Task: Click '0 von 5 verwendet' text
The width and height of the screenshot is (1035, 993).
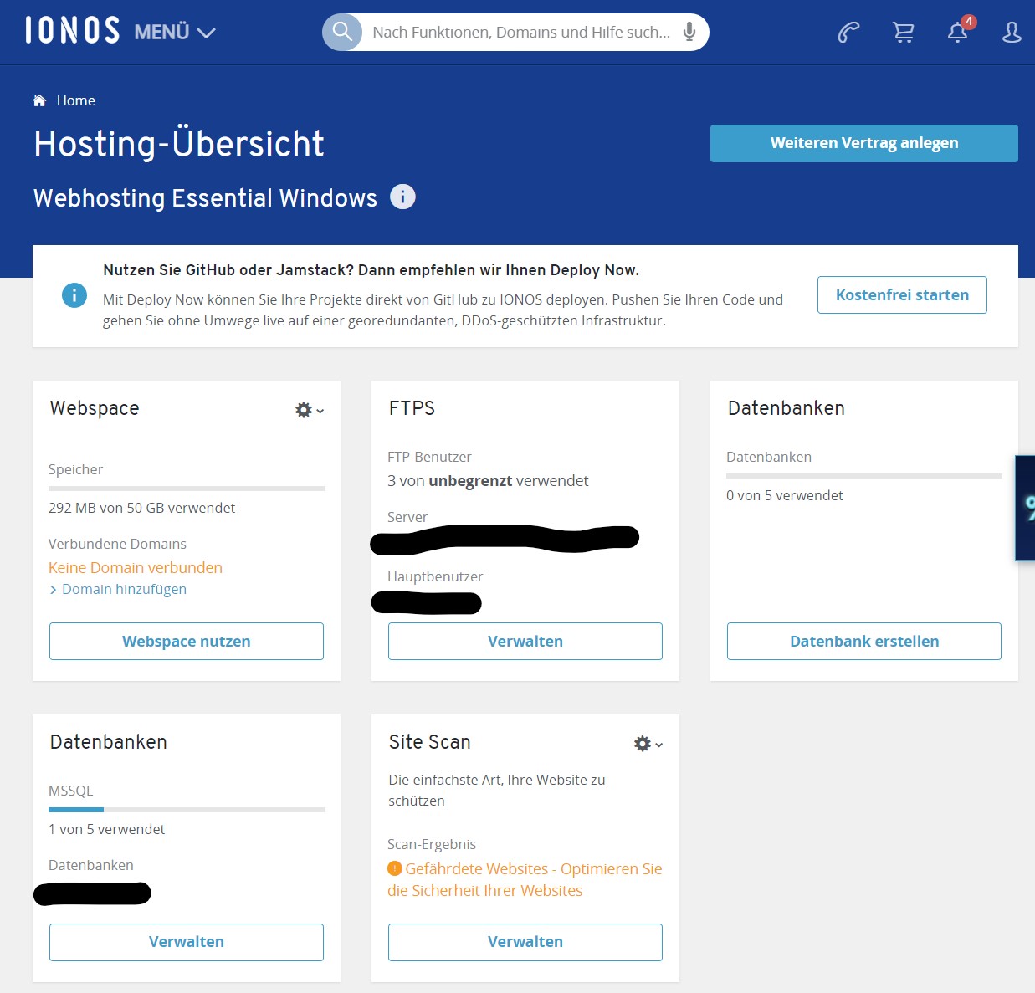Action: tap(785, 495)
